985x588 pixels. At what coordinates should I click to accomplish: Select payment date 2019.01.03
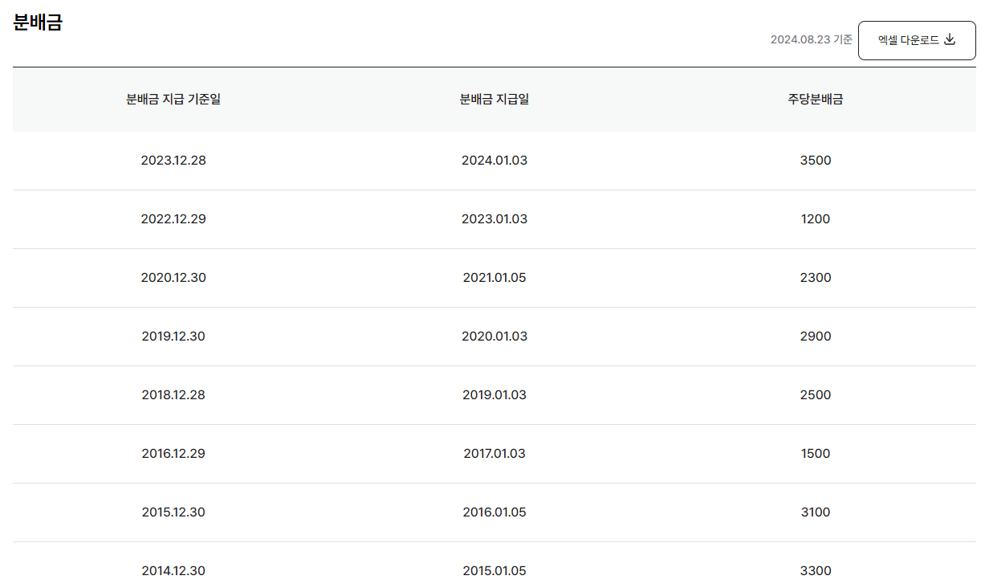click(x=495, y=394)
